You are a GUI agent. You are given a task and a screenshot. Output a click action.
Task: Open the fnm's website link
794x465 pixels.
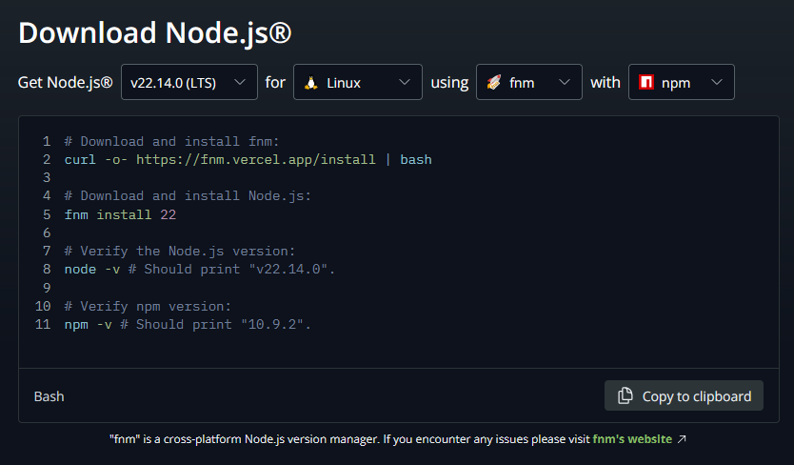coord(632,439)
